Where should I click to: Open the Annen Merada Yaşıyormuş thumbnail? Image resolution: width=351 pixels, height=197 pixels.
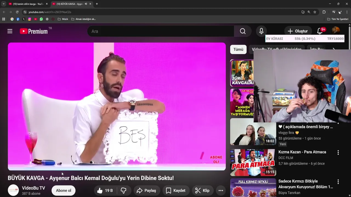(242, 103)
